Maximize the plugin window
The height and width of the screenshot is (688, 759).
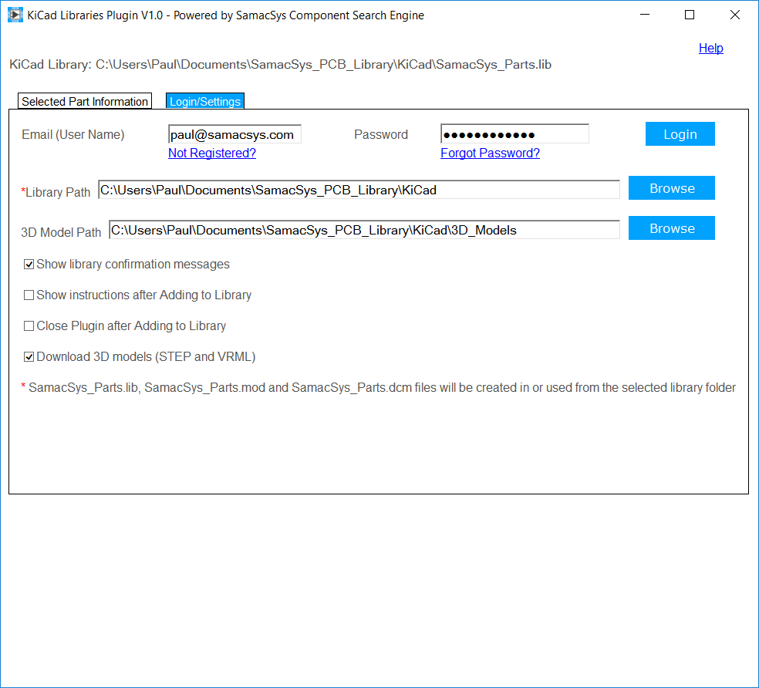pyautogui.click(x=690, y=15)
